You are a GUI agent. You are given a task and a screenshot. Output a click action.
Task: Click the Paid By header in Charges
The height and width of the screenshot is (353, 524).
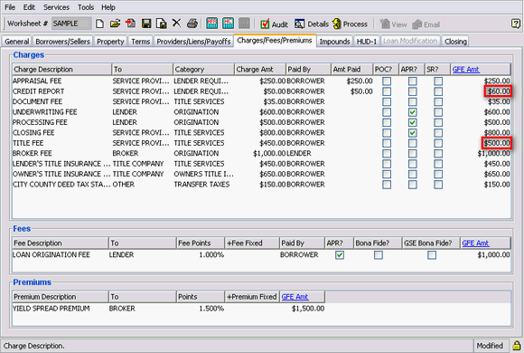point(308,70)
